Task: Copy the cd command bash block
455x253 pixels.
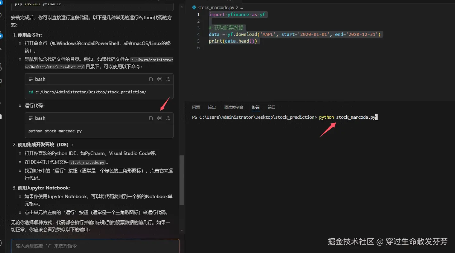Action: [x=151, y=79]
